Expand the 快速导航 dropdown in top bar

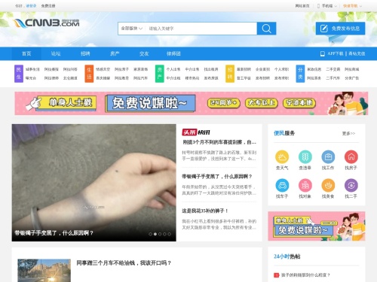[x=353, y=6]
